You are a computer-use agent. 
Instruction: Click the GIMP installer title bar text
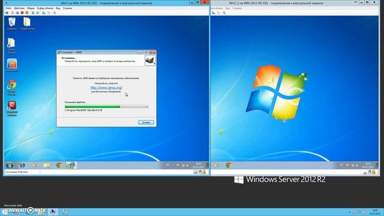[71, 52]
